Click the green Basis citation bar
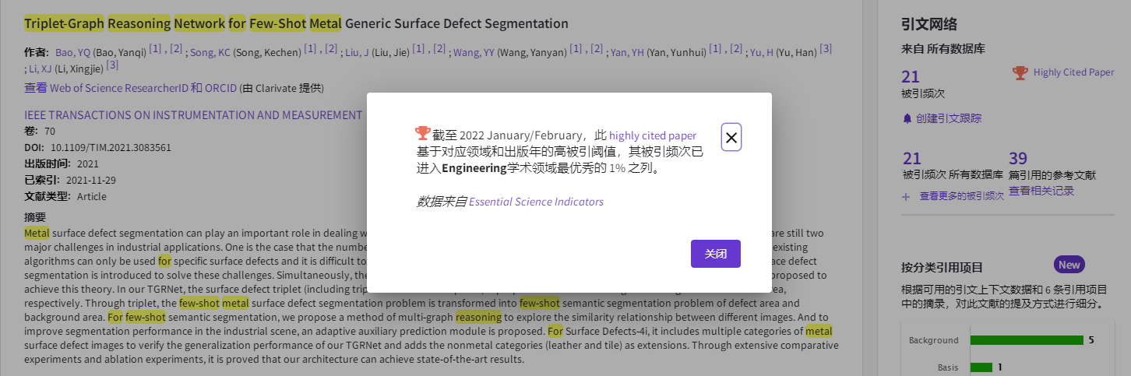 click(981, 367)
